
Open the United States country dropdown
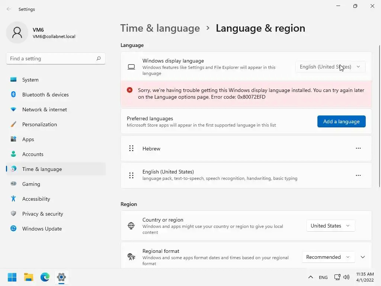(331, 226)
